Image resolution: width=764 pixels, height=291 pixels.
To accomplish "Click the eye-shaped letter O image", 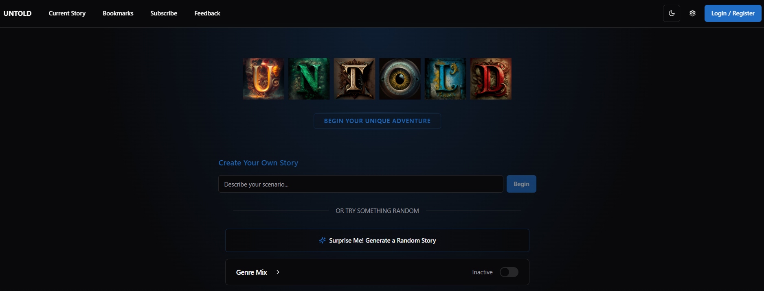I will coord(400,79).
